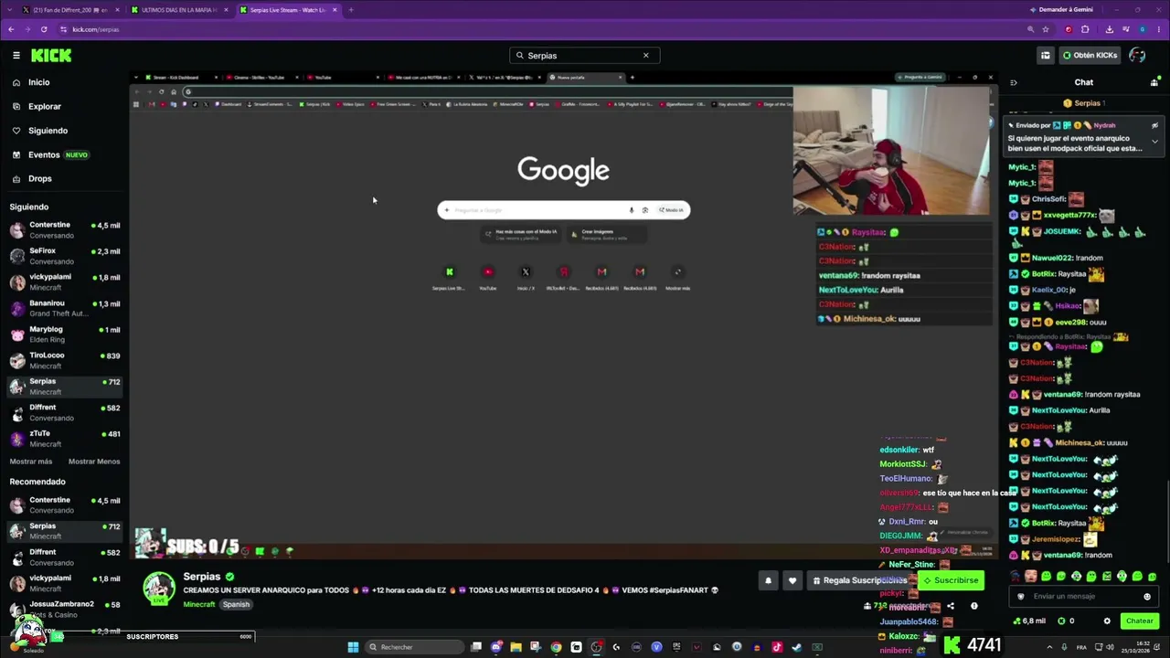1170x658 pixels.
Task: Collapse the chat panel
Action: click(x=1013, y=82)
